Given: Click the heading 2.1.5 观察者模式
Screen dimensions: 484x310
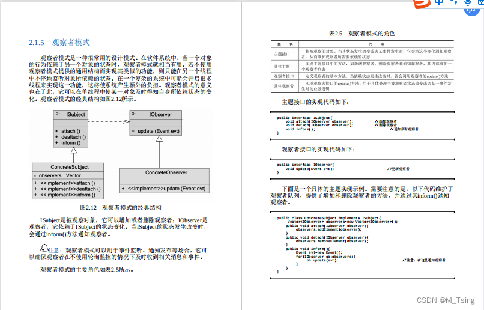Looking at the screenshot, I should 59,43.
